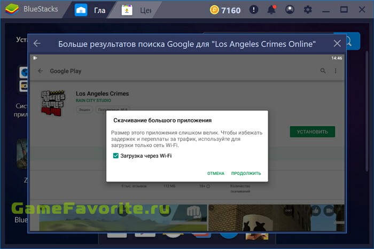The height and width of the screenshot is (249, 374).
Task: Click ПРОДОЛЖИТЬ to proceed with download
Action: (246, 174)
